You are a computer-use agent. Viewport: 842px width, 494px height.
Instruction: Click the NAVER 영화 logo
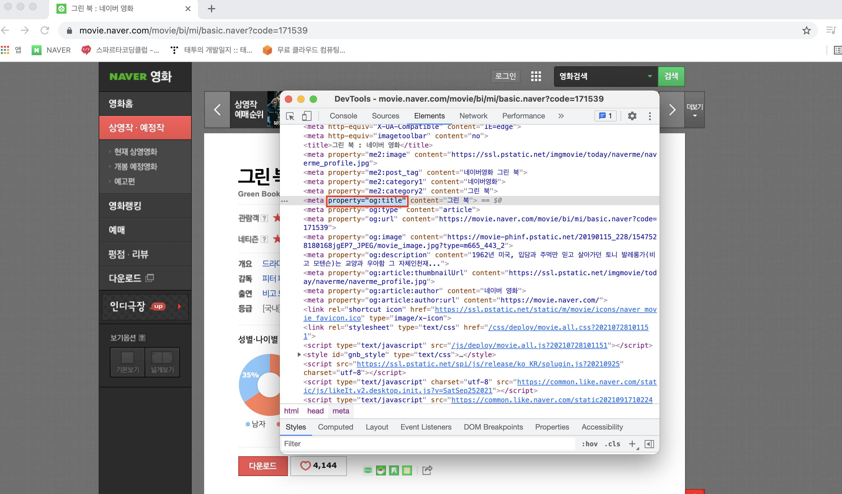(x=141, y=77)
